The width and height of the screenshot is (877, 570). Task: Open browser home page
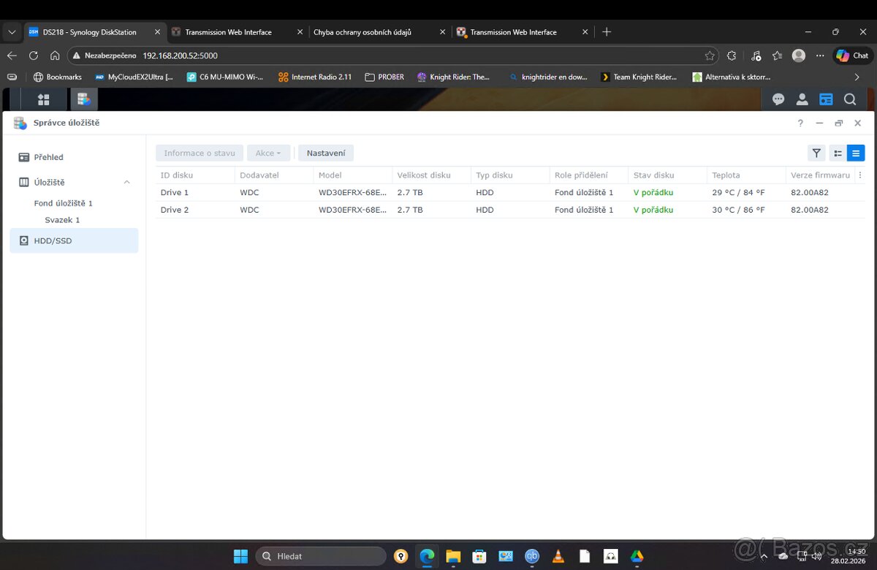pos(55,56)
